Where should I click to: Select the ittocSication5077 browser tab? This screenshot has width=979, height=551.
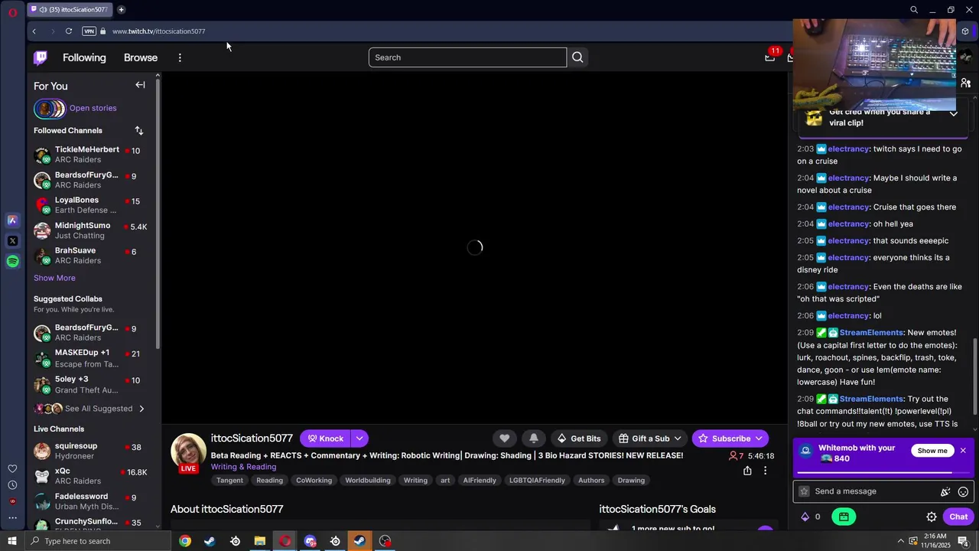click(70, 10)
